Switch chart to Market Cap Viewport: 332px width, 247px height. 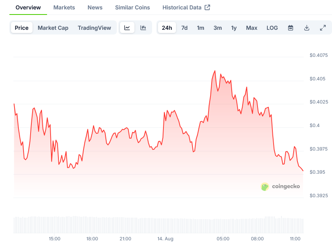tap(53, 28)
